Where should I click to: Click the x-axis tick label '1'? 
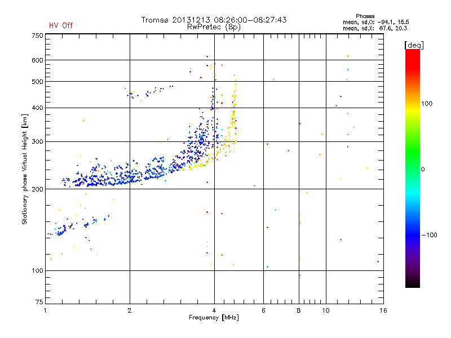click(x=45, y=310)
